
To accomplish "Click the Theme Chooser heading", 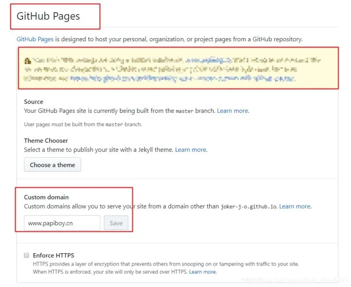I will pyautogui.click(x=46, y=140).
